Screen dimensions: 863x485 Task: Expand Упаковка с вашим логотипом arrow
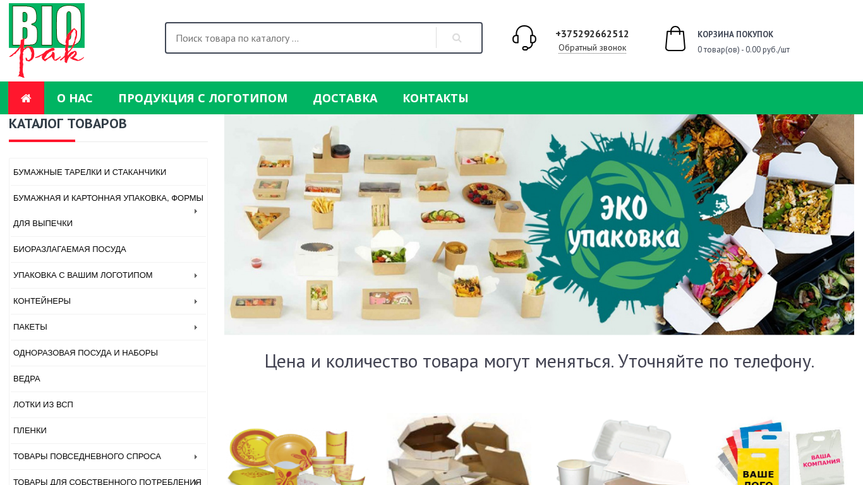point(196,275)
